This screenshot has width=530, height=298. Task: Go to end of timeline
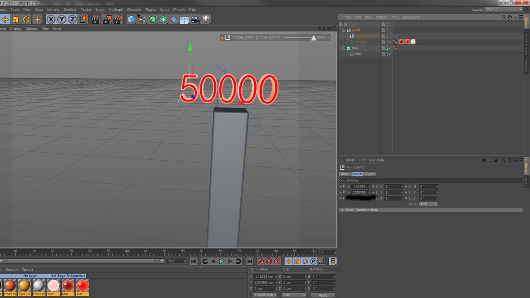pos(249,261)
